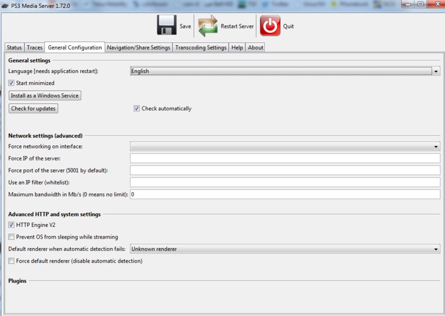Click the Restart Server arrows icon
The image size is (445, 316).
pyautogui.click(x=208, y=26)
